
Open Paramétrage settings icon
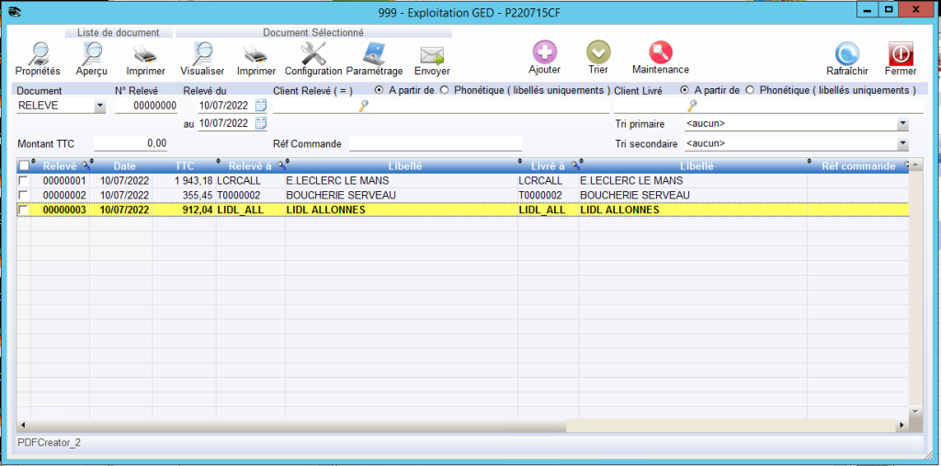click(374, 55)
